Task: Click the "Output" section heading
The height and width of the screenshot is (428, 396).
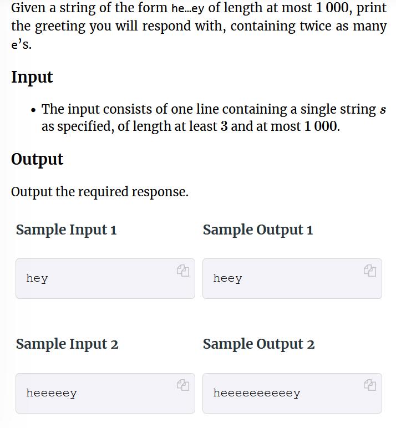Action: (37, 159)
